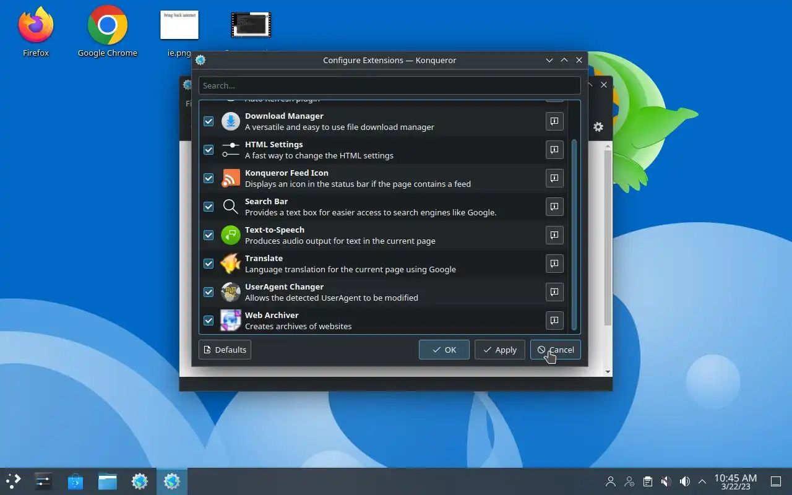The width and height of the screenshot is (792, 495).
Task: Open About info for UserAgent Changer
Action: tap(554, 292)
